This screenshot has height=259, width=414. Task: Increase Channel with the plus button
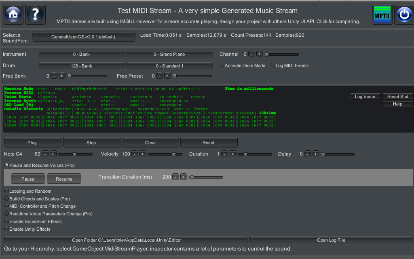pyautogui.click(x=260, y=54)
